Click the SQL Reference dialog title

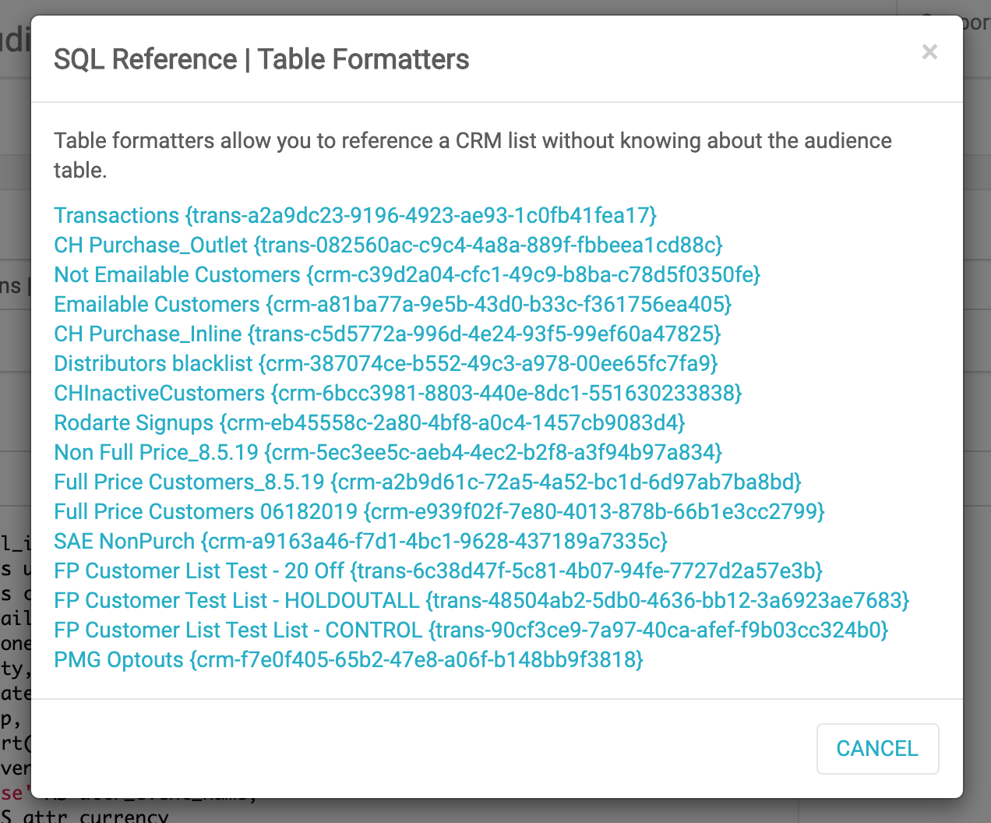pyautogui.click(x=261, y=59)
